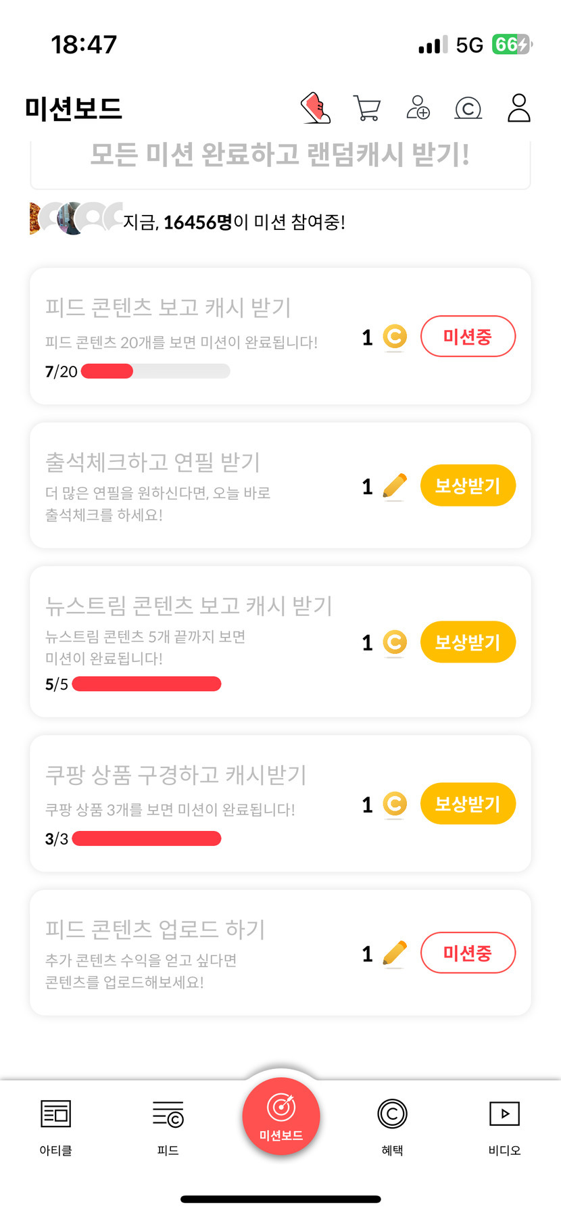
Task: Tap the gold coin in feed content mission
Action: (x=395, y=337)
